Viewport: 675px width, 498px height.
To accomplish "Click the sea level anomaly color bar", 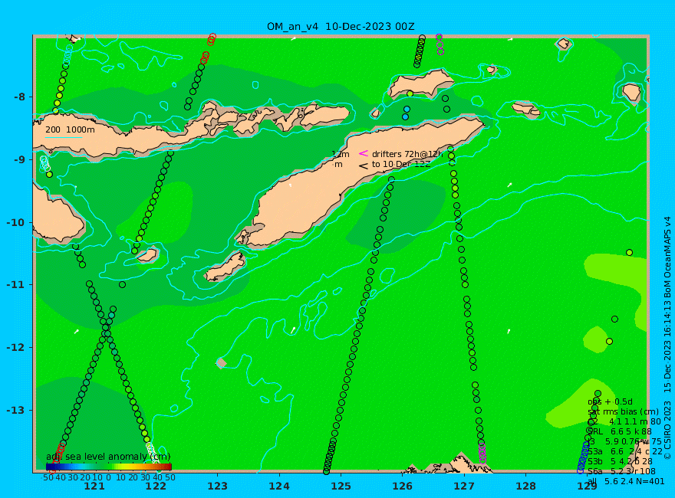I will (109, 467).
